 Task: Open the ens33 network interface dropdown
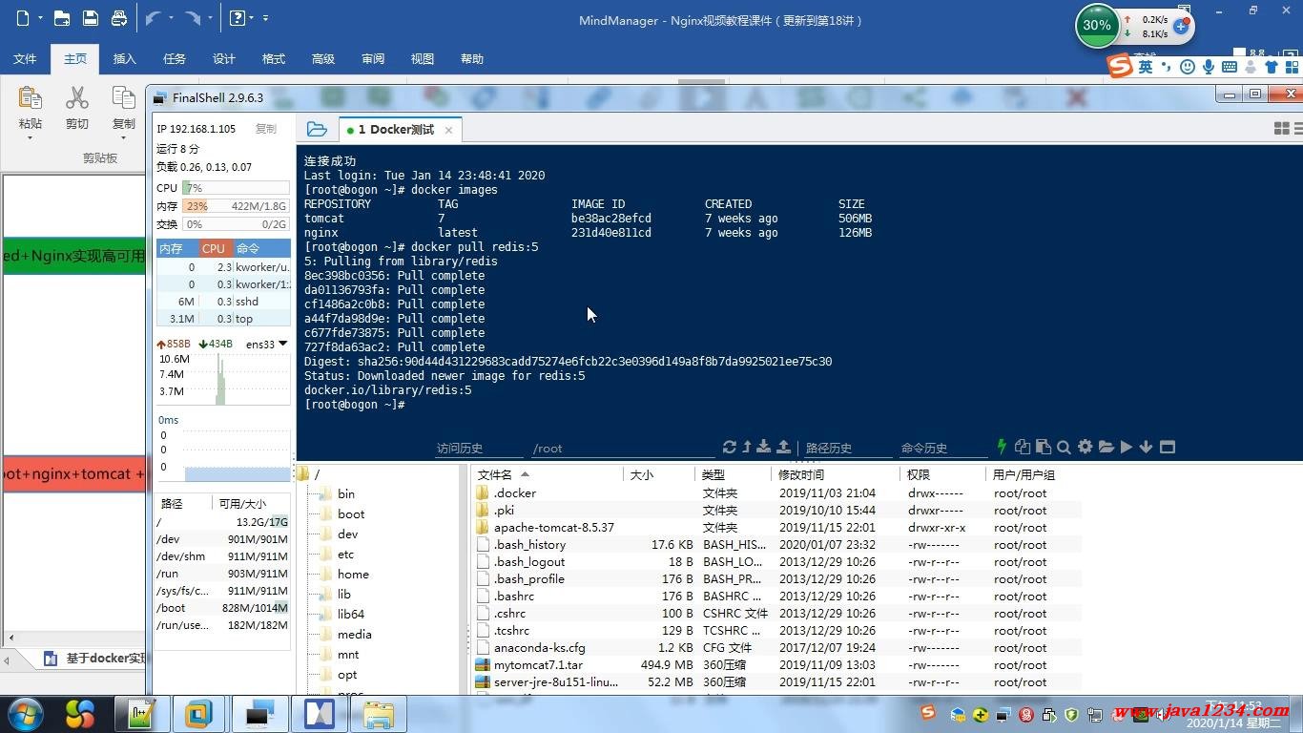[x=283, y=344]
